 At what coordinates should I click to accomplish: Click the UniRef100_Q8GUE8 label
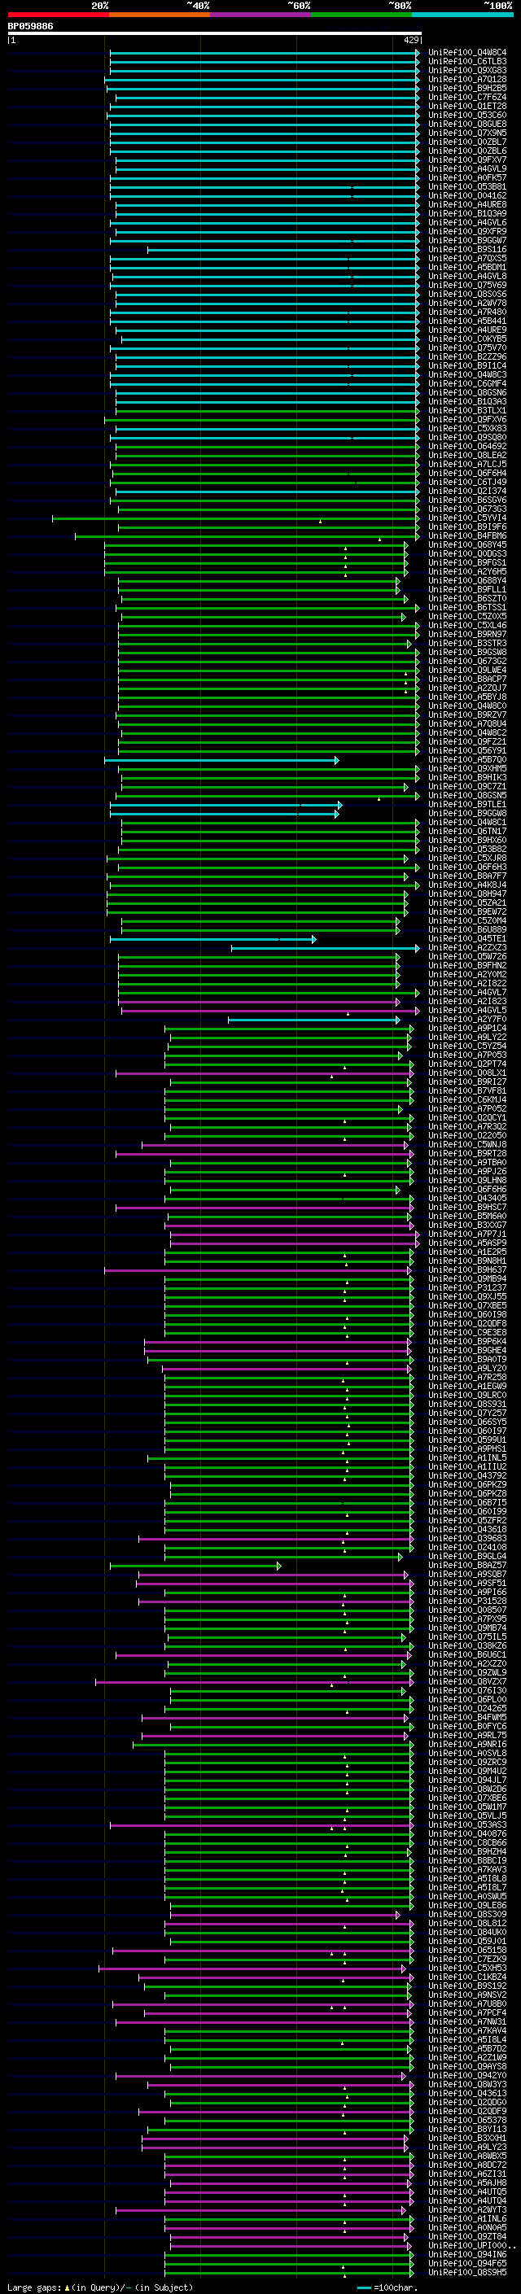coord(467,124)
